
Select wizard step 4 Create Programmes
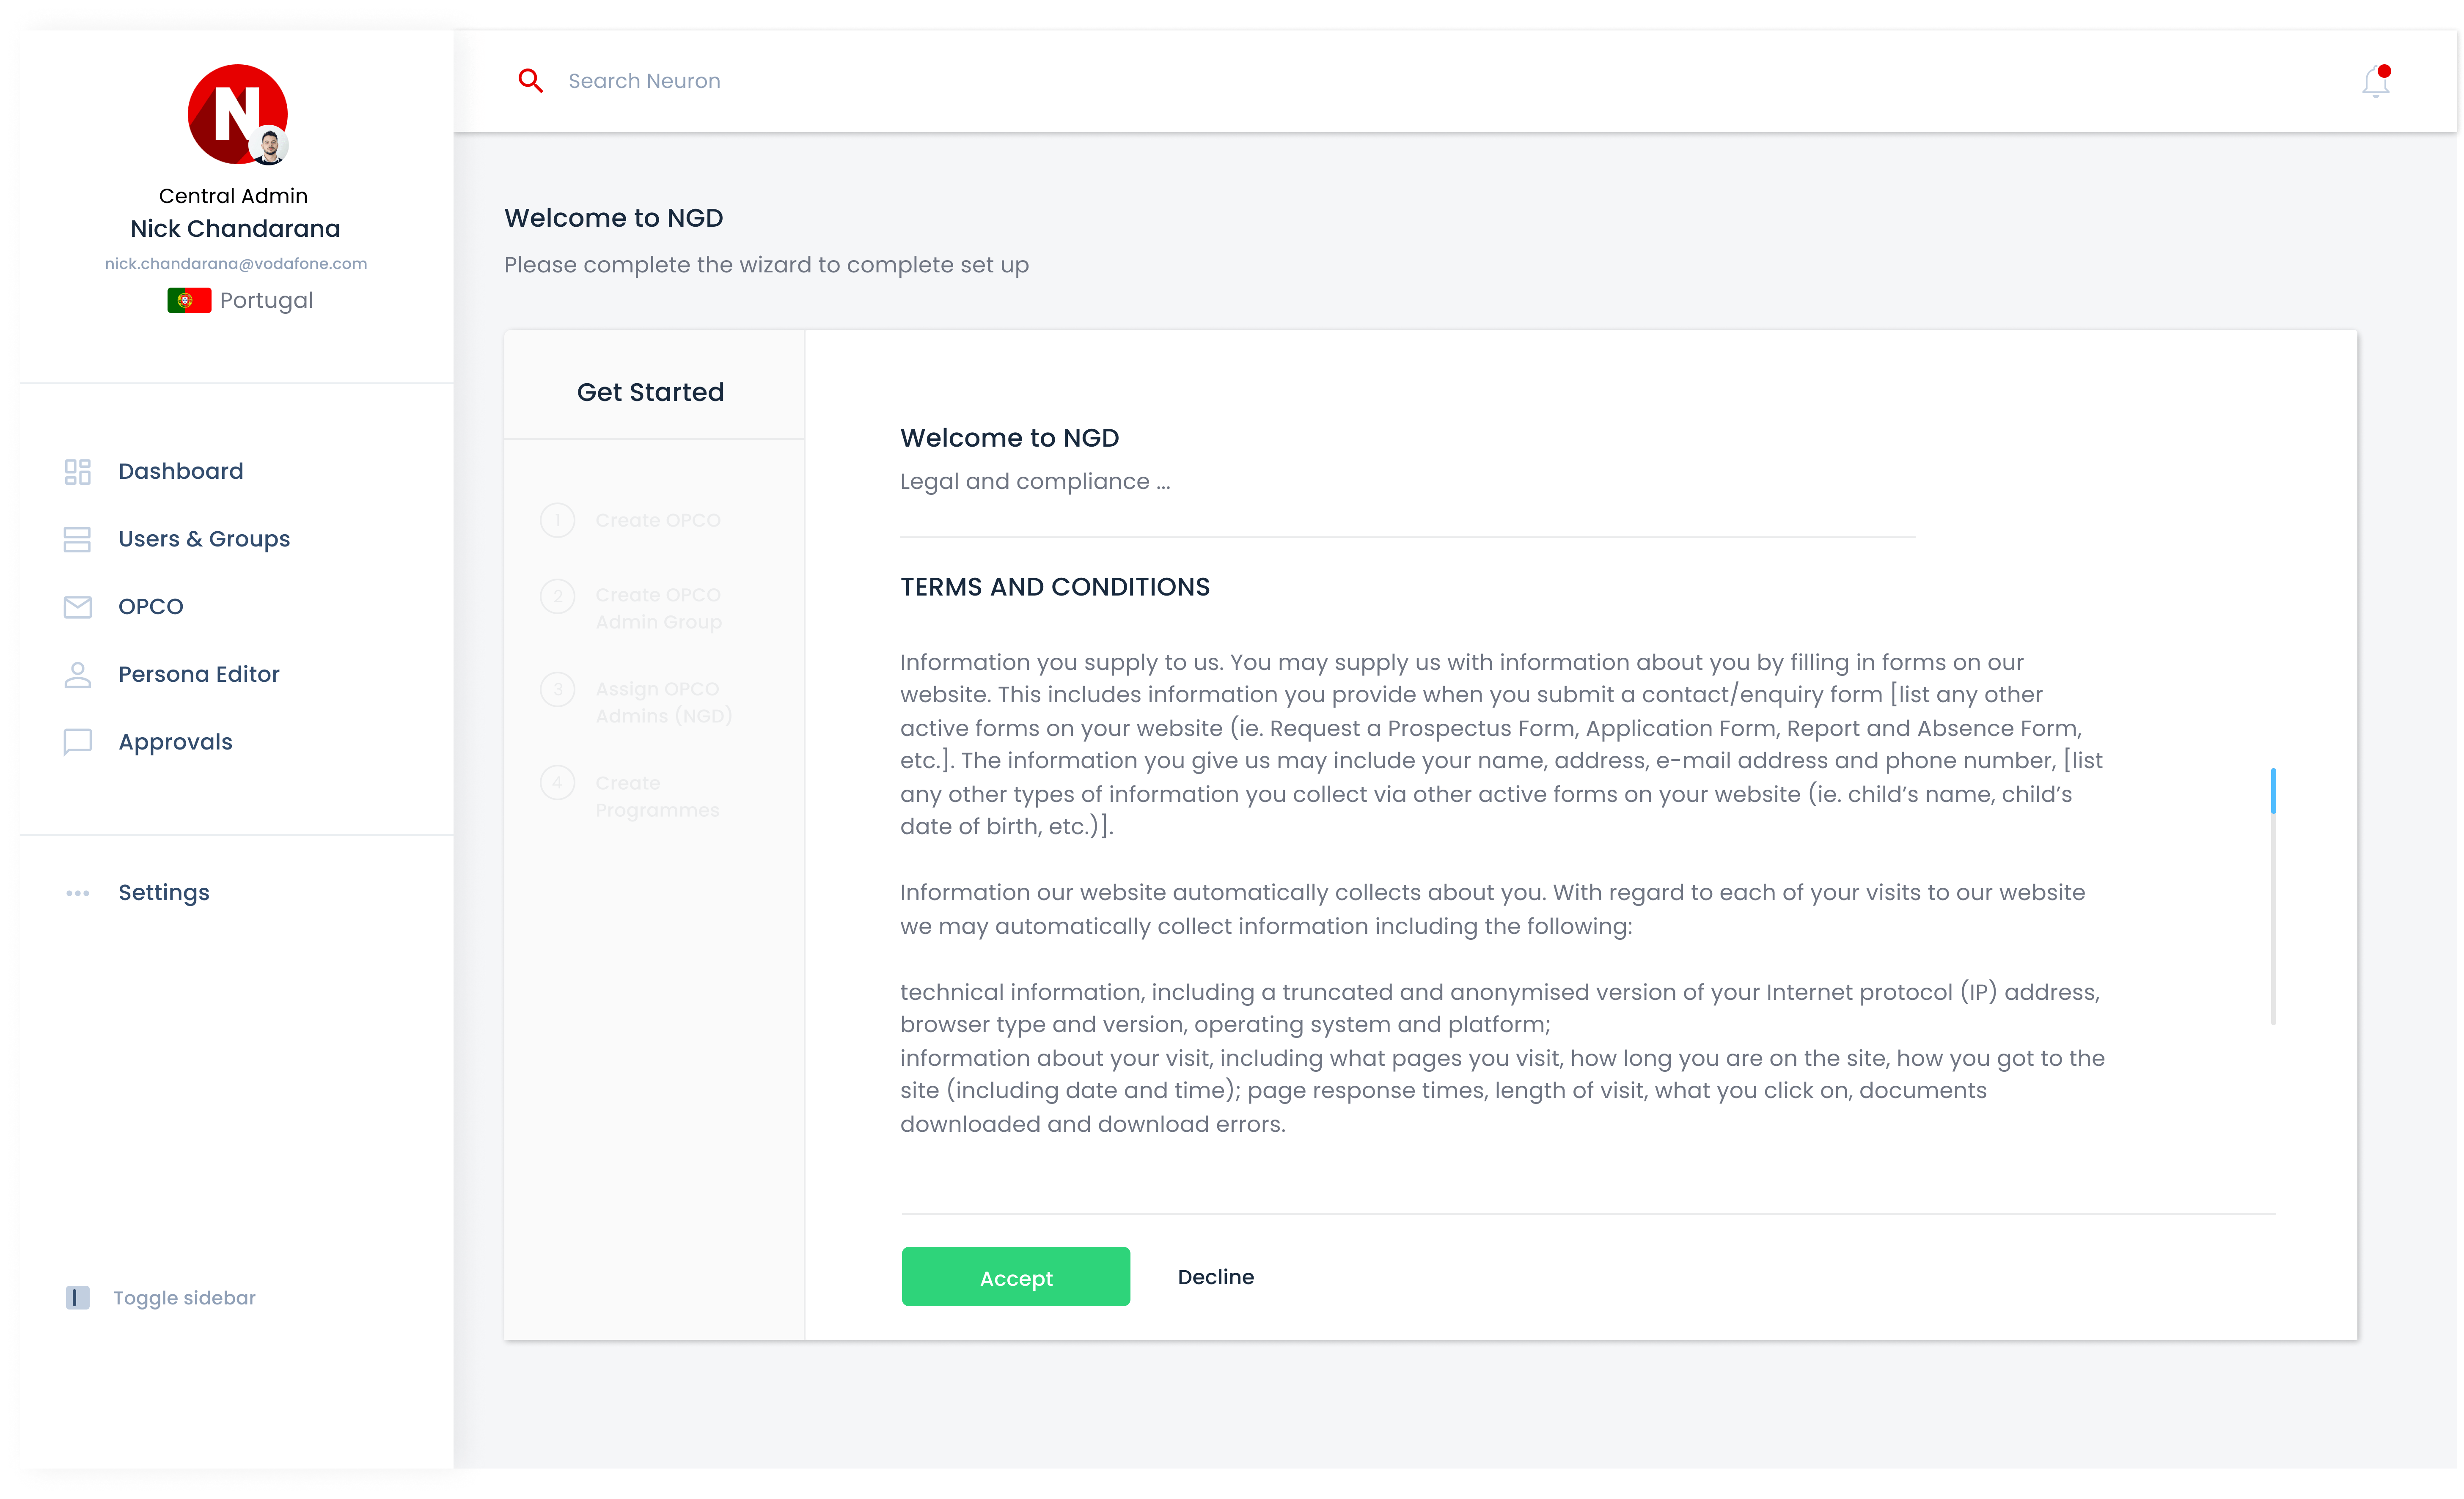(x=656, y=796)
